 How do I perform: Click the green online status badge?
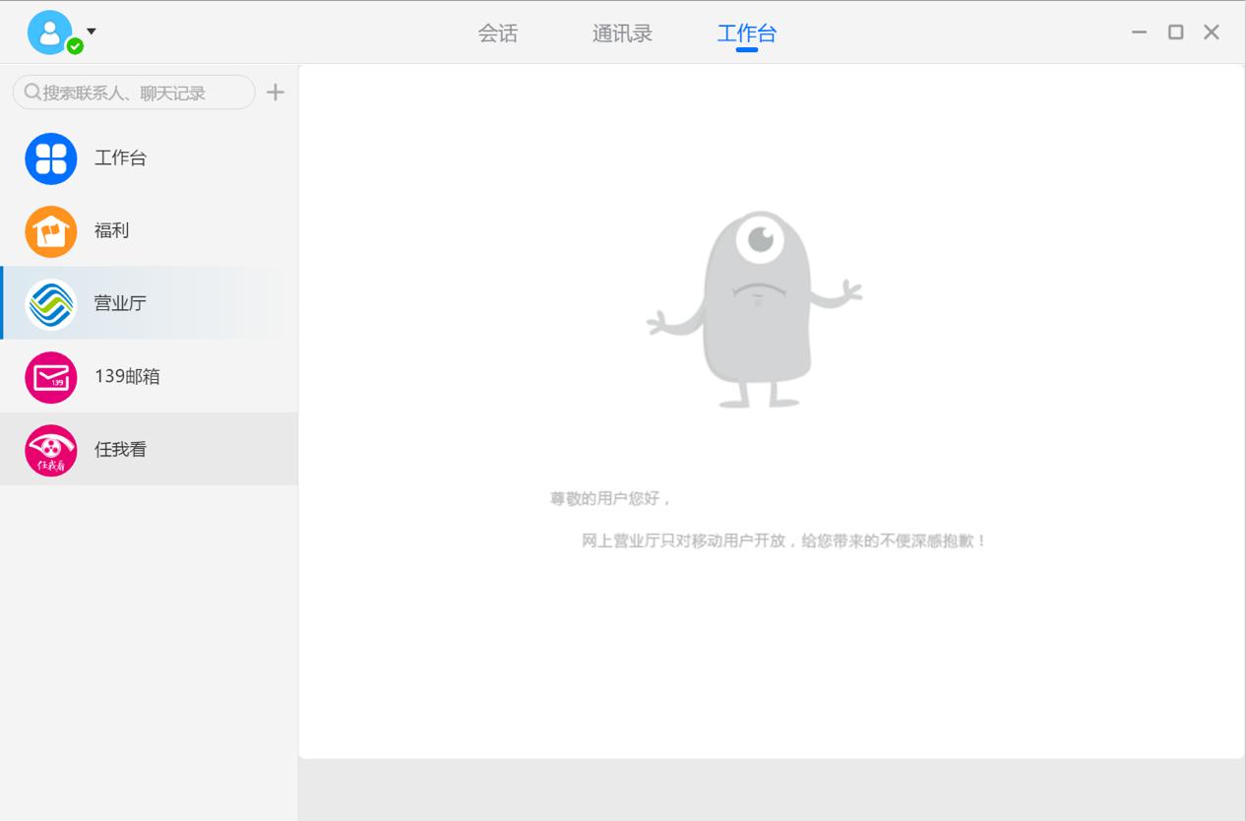[75, 46]
